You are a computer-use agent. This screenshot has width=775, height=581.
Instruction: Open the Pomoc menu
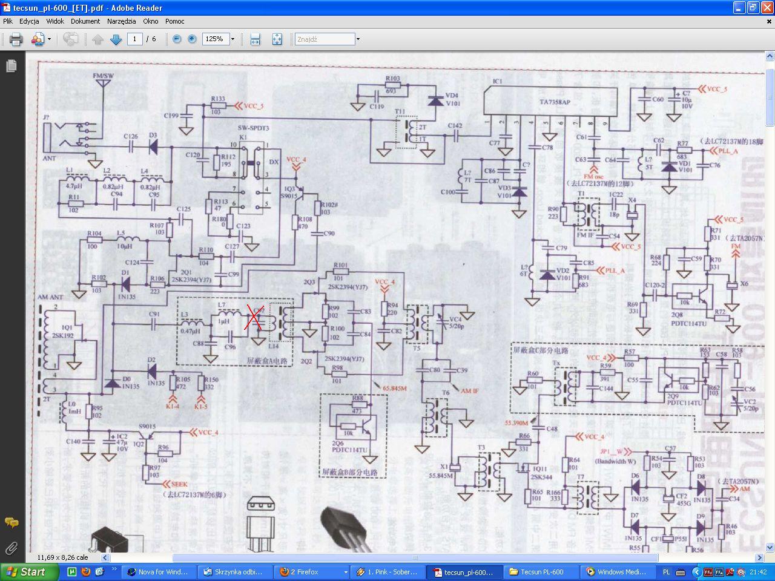[174, 21]
